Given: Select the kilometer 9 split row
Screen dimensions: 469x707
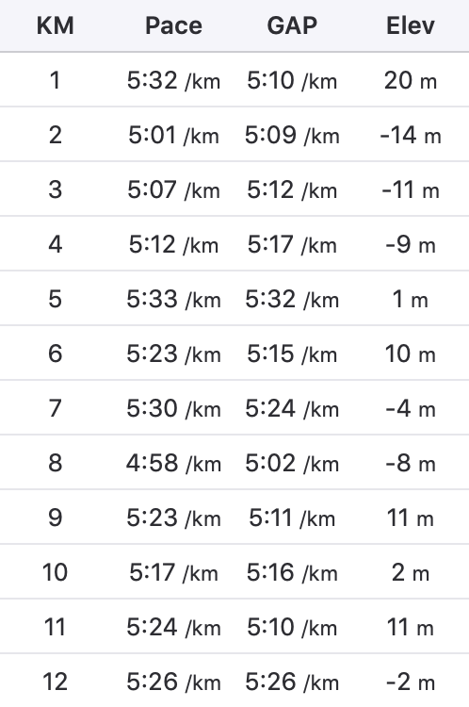Looking at the screenshot, I should pos(234,518).
